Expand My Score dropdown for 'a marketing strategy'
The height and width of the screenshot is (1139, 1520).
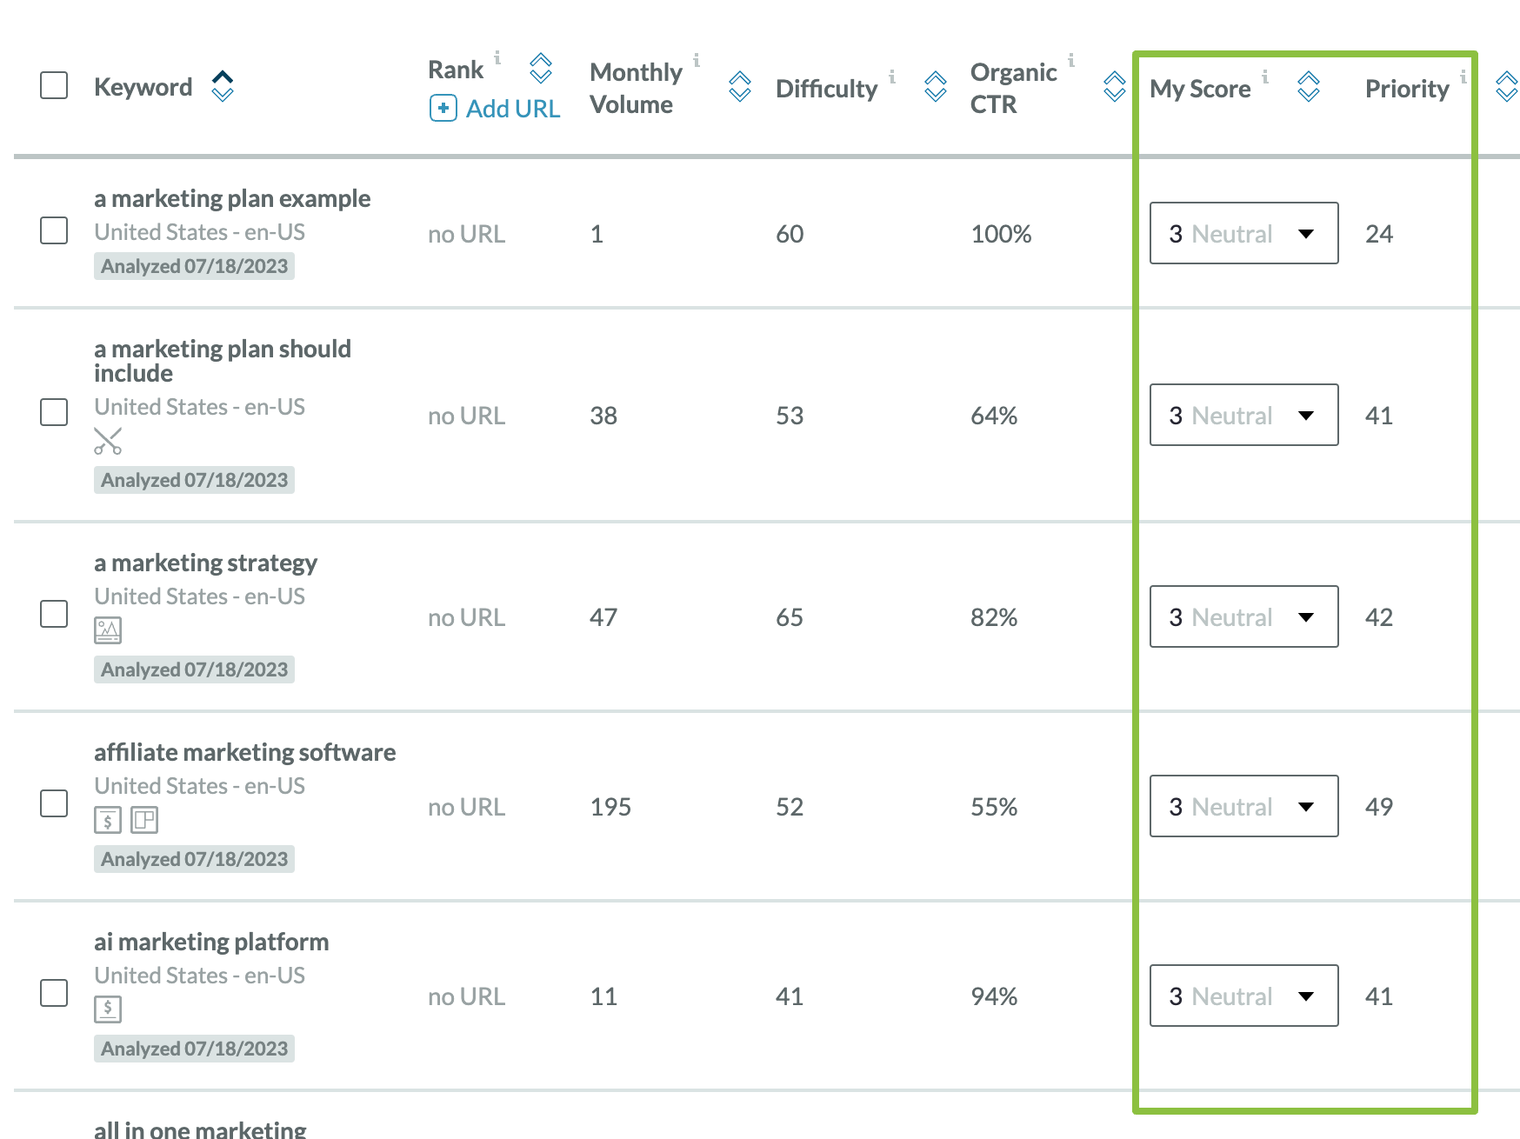(x=1243, y=616)
